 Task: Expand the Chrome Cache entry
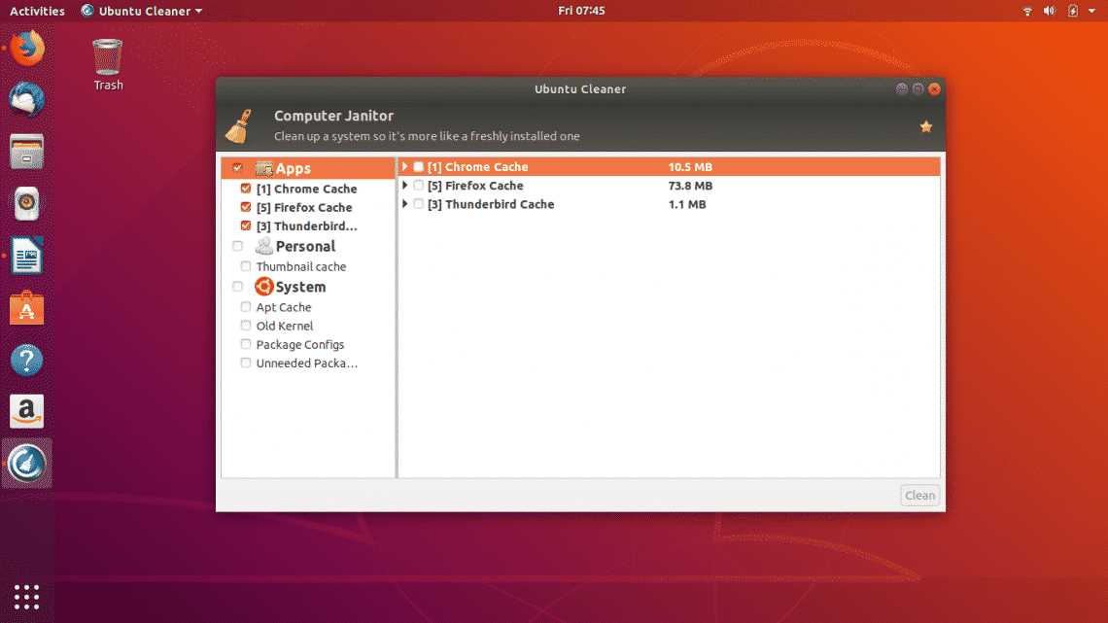click(405, 166)
